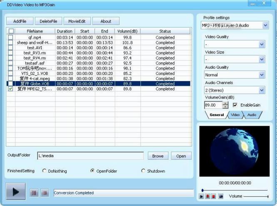The height and width of the screenshot is (206, 277).
Task: Start conversion with the large play button
Action: coord(16,191)
